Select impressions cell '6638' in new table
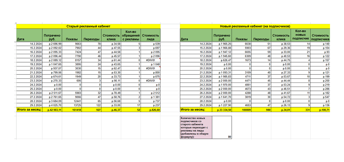 (242, 44)
